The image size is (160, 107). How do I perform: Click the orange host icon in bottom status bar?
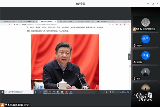2,104
